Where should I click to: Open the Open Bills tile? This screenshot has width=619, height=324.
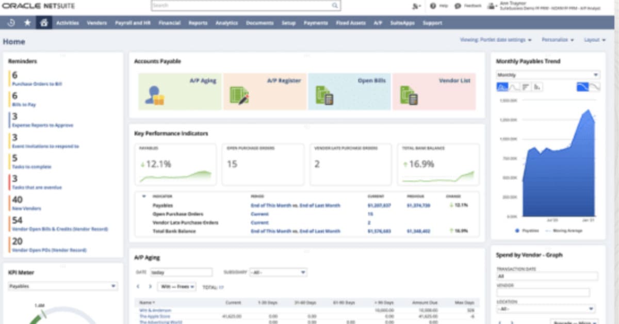coord(349,91)
